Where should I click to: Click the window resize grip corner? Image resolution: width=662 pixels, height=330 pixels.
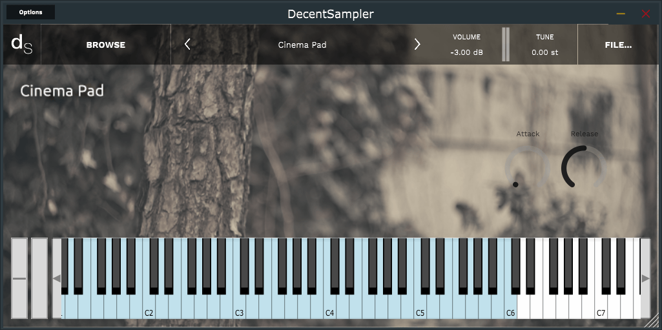653,322
